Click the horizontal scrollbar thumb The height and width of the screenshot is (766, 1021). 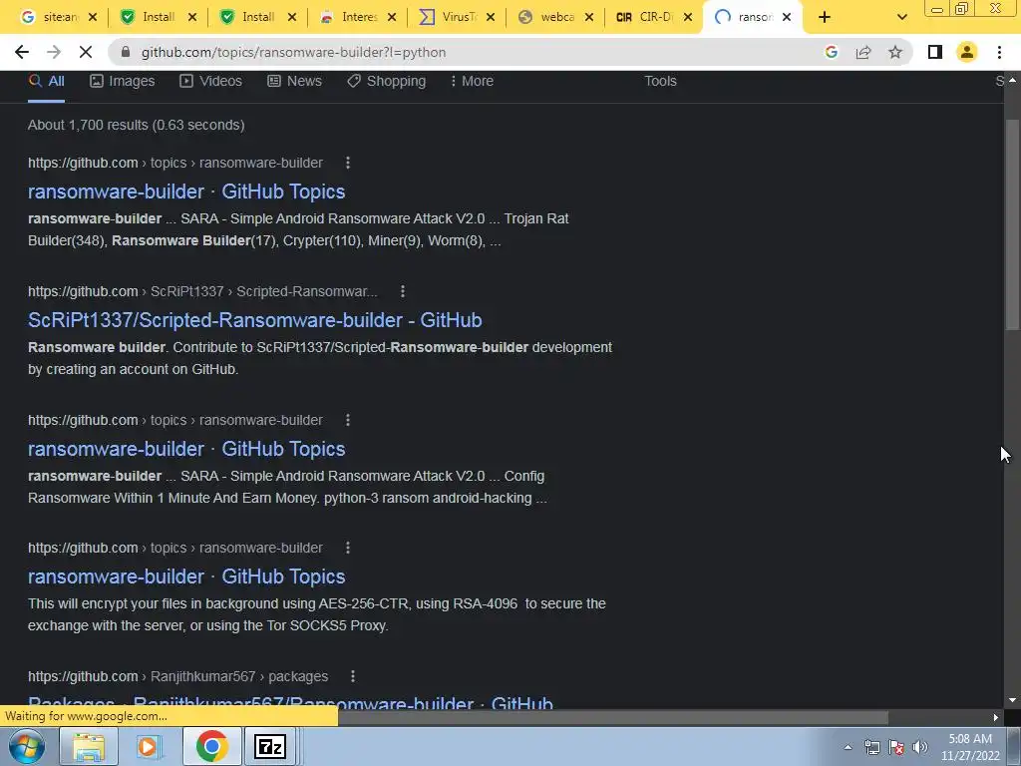(x=612, y=718)
